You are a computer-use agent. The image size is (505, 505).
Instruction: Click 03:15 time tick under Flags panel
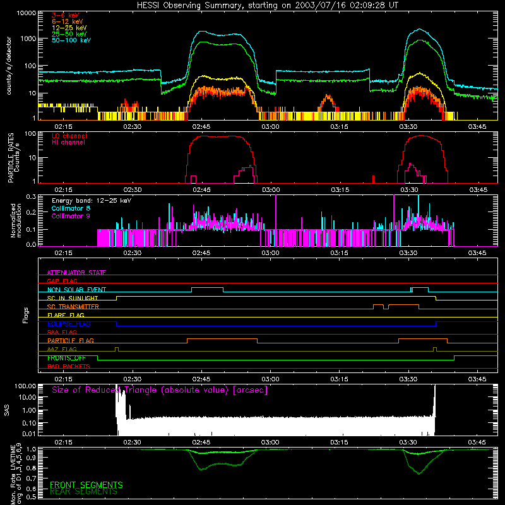(339, 379)
